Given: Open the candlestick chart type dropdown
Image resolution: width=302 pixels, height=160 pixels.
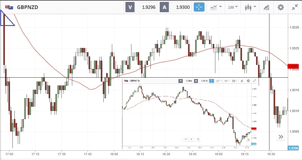Looking at the screenshot, I should [250, 7].
